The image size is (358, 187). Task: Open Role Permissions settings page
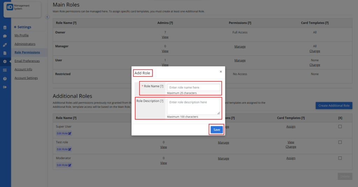tap(27, 52)
